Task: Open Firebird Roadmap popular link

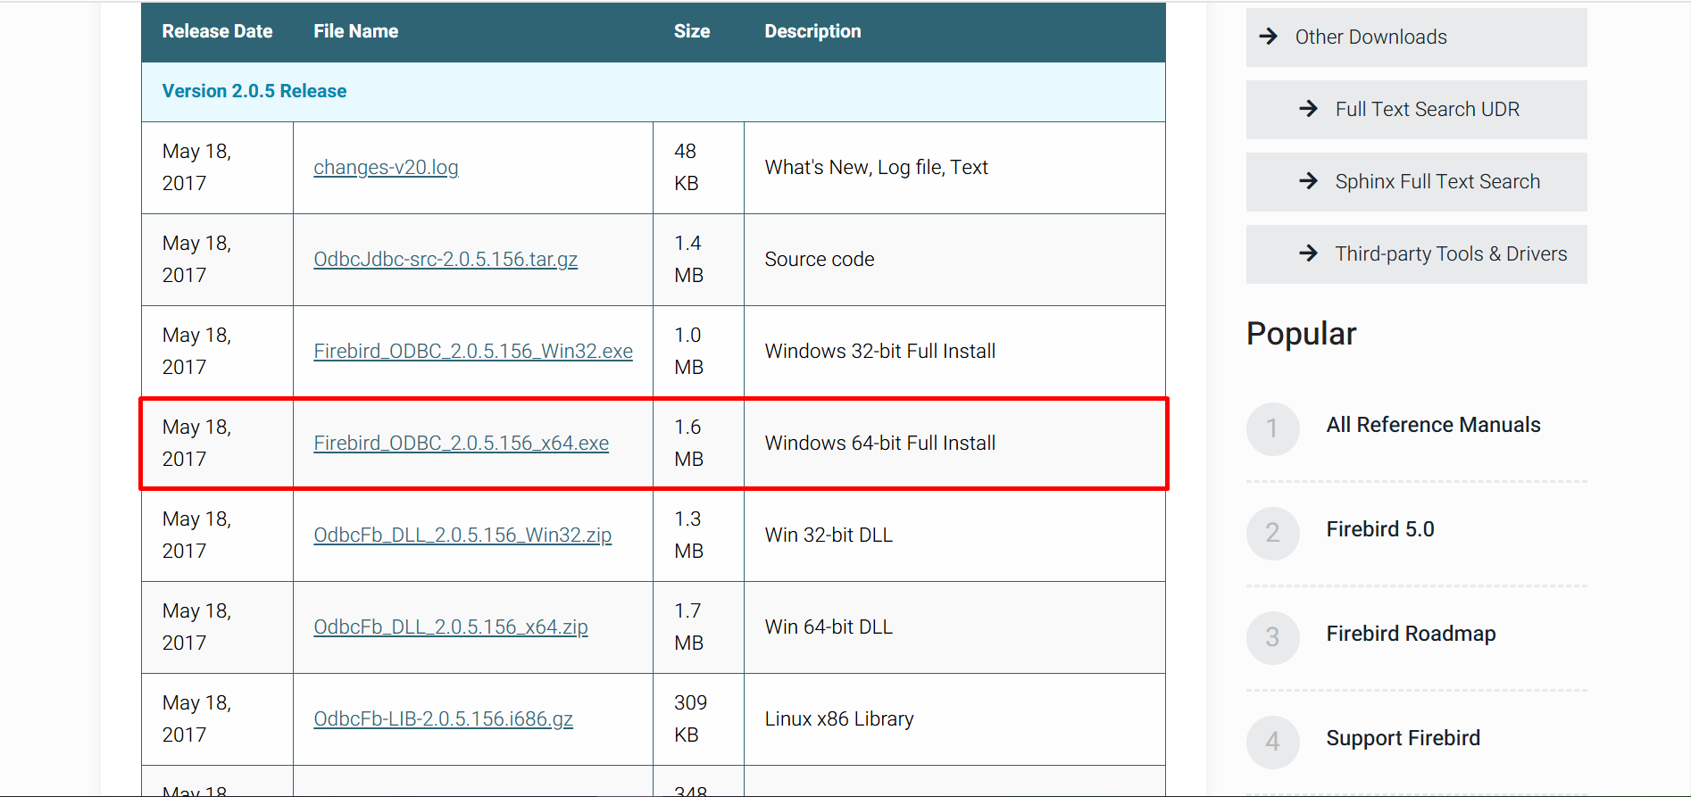Action: coord(1411,634)
